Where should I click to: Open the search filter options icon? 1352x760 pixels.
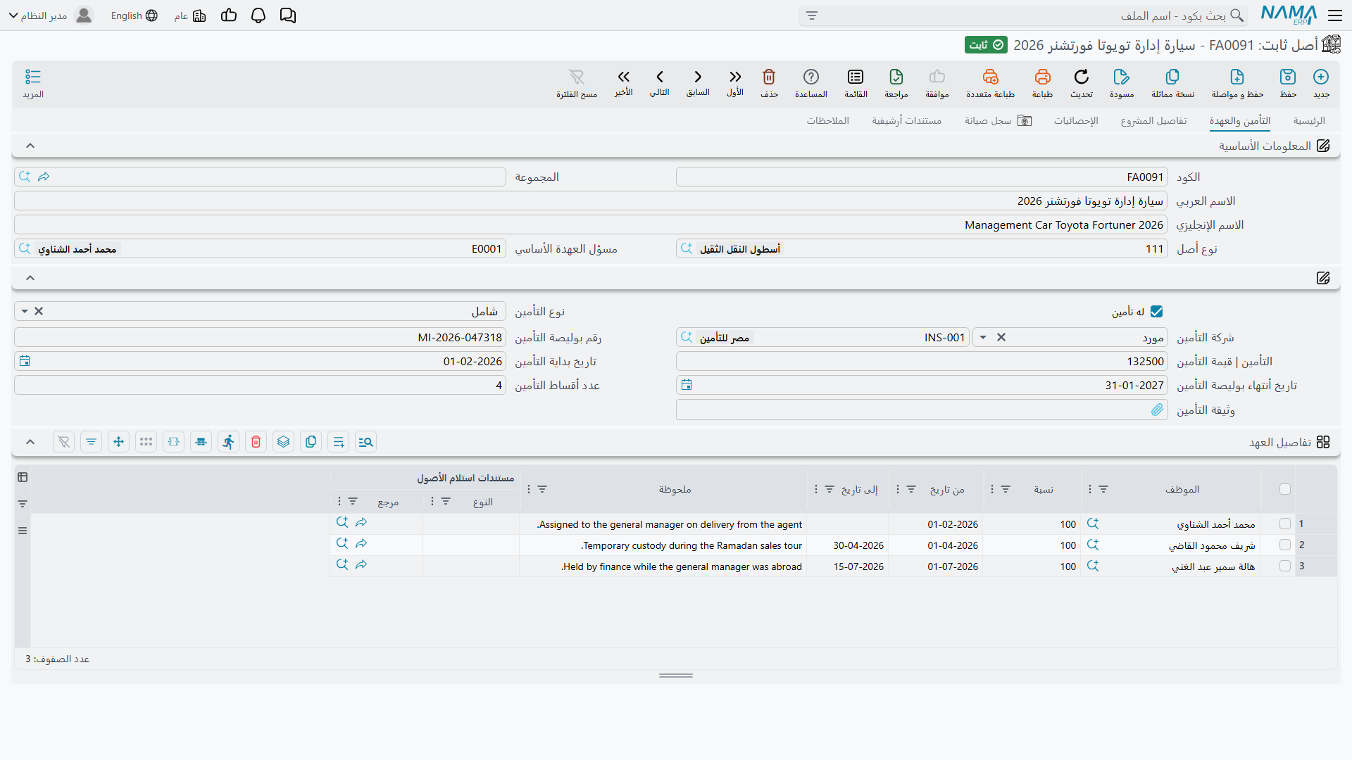(x=812, y=15)
